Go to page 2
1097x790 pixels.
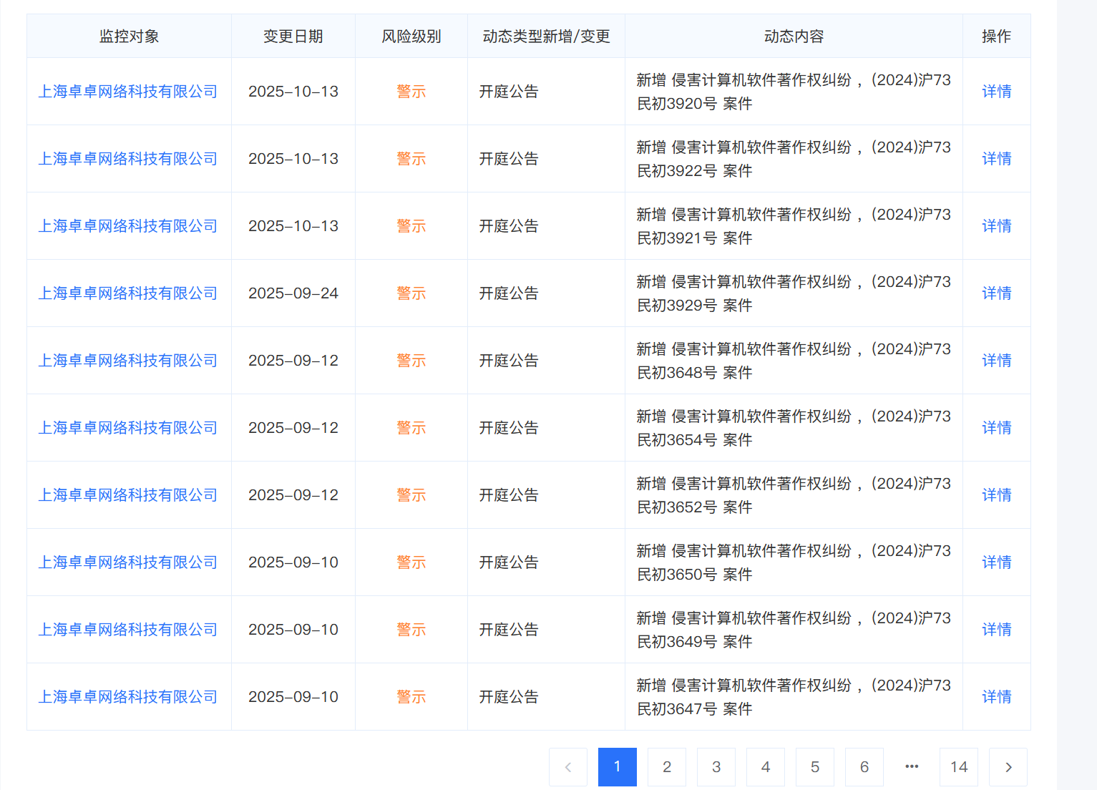(x=666, y=766)
